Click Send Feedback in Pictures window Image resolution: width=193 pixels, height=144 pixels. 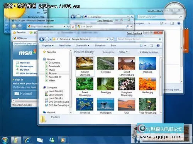pos(134,33)
